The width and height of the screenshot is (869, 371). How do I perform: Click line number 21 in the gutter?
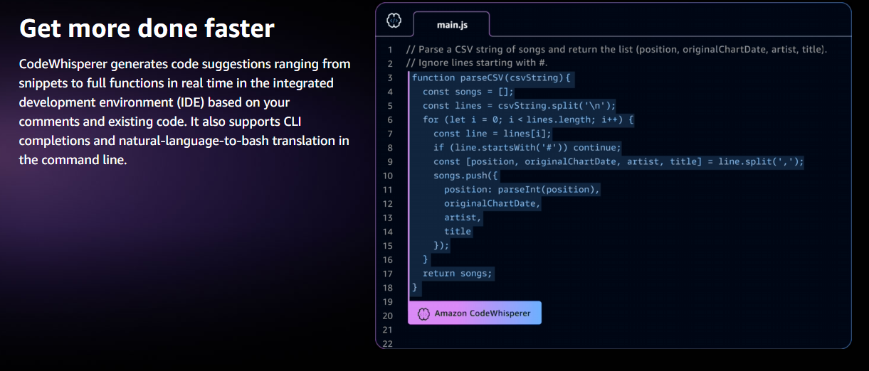(x=387, y=330)
